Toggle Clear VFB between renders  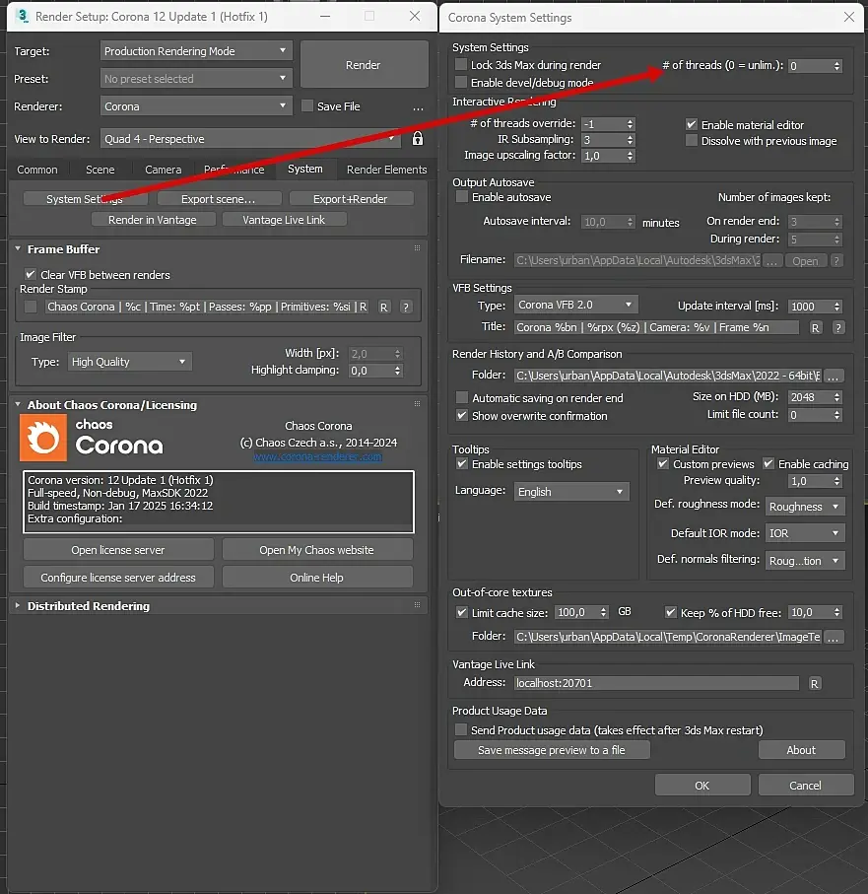(x=31, y=274)
